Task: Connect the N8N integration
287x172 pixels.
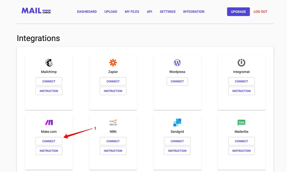Action: click(x=113, y=141)
